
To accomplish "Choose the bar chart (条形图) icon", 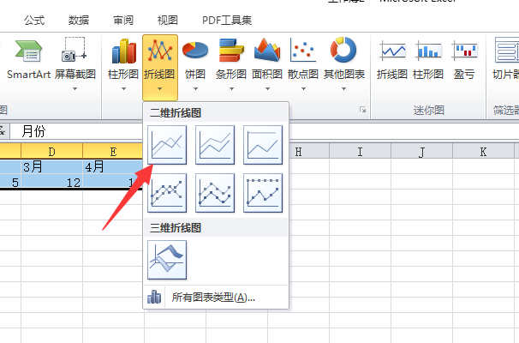I will click(231, 51).
